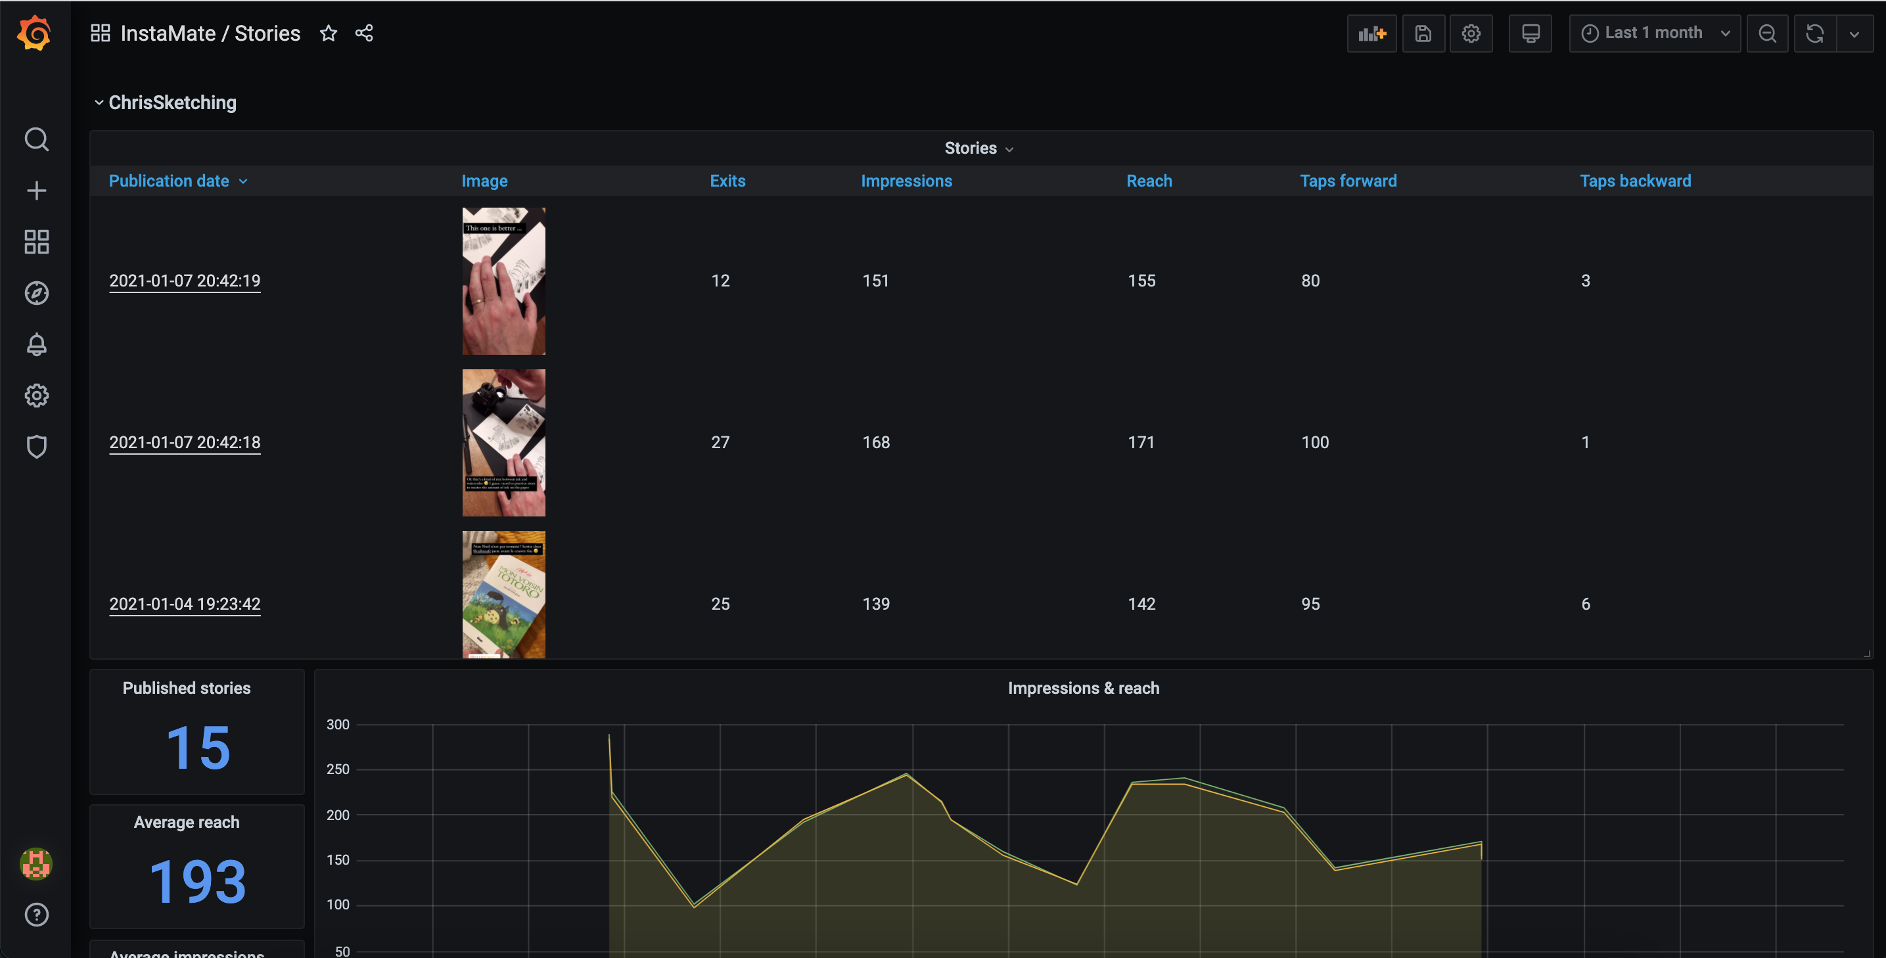Open the Alerting bell icon

point(37,344)
